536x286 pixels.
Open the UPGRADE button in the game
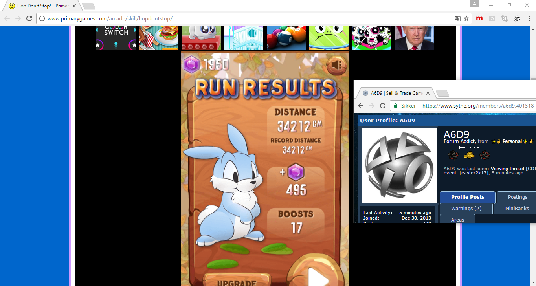237,280
